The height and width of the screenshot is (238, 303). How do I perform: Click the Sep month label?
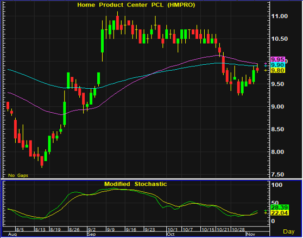[x=92, y=234]
